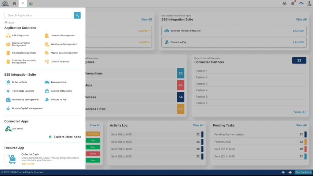Open Financial Management app icon

8,53
